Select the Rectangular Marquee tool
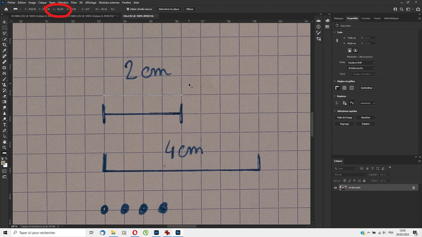Viewport: 422px width, 237px height. pos(4,28)
